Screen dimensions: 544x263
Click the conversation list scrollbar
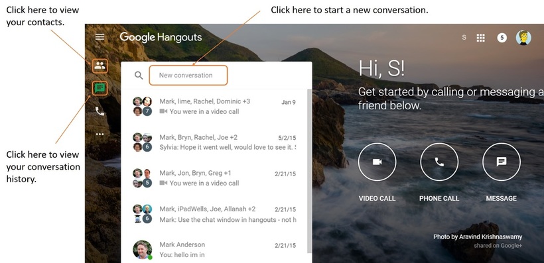click(x=309, y=171)
